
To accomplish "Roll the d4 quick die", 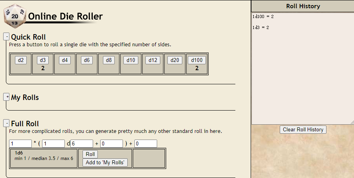I will 65,60.
